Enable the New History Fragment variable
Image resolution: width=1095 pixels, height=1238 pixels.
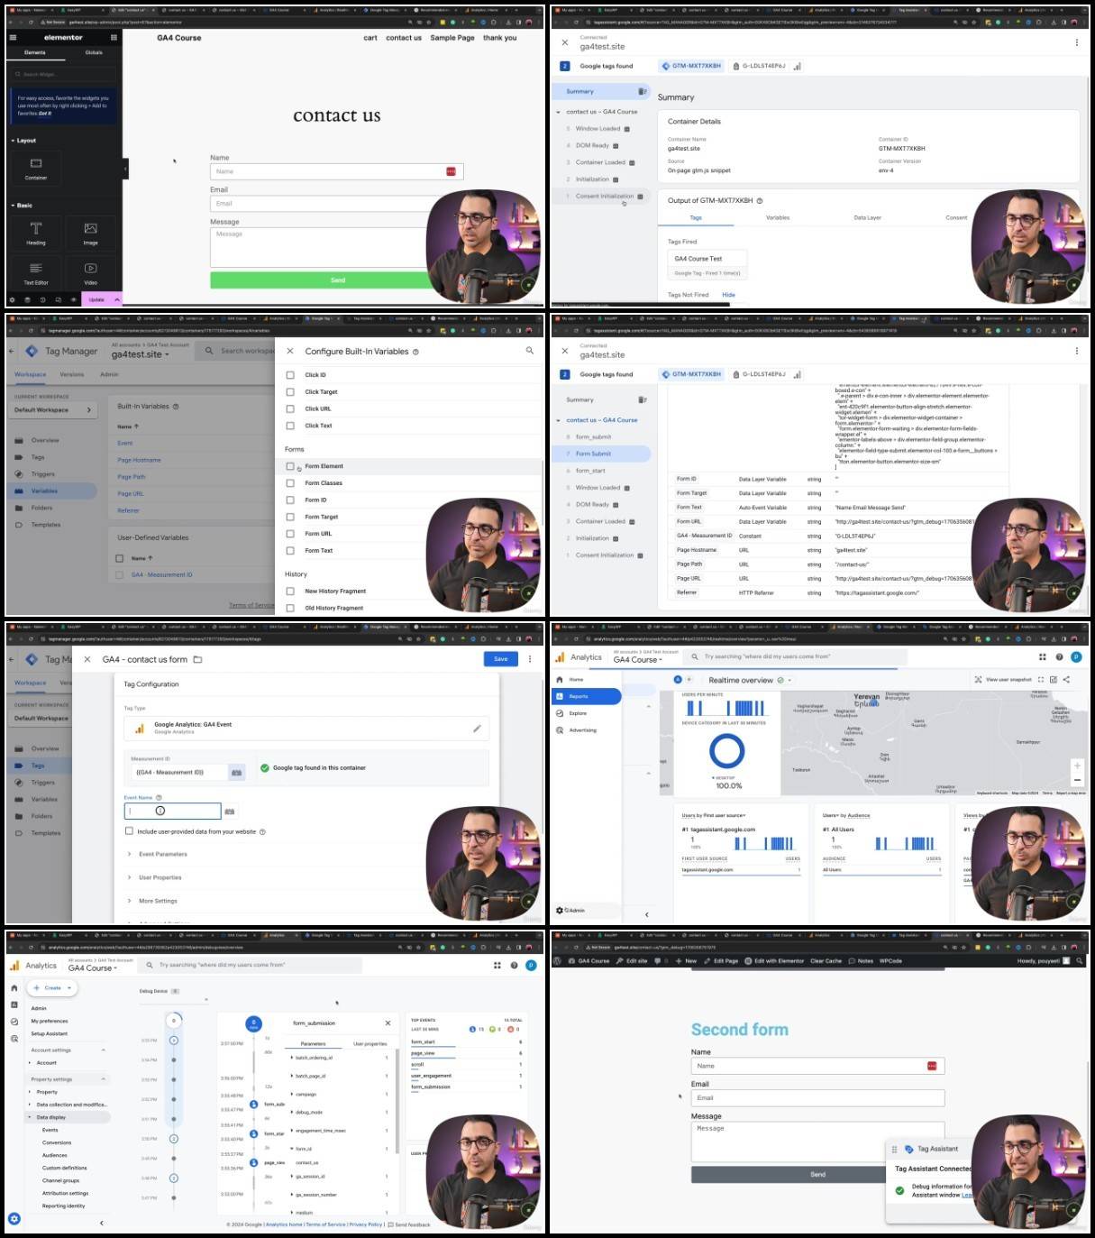[290, 591]
